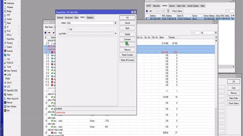The height and width of the screenshot is (136, 243).
Task: Click Make Static in the lease dialog
Action: tap(234, 98)
